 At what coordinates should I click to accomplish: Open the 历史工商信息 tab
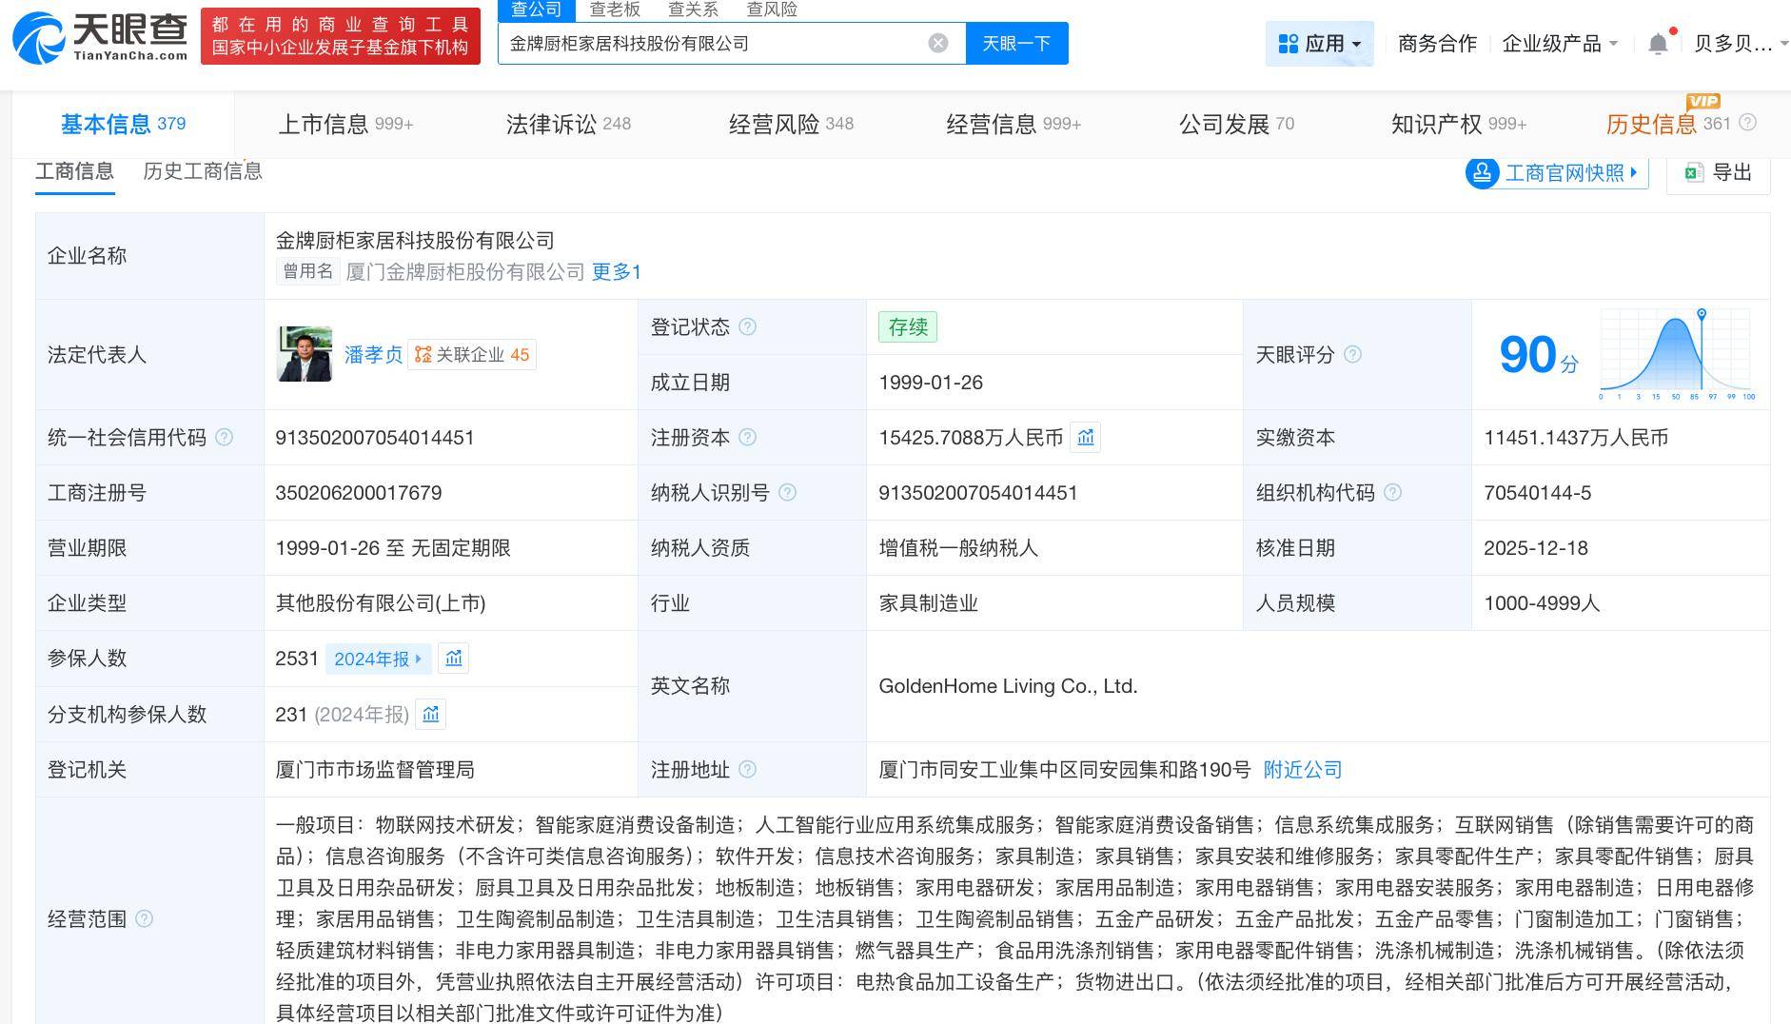[x=203, y=171]
